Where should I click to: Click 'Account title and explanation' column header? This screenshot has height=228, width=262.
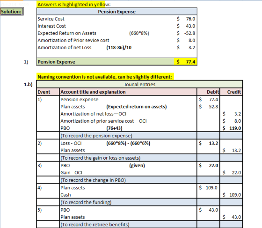tap(128, 92)
